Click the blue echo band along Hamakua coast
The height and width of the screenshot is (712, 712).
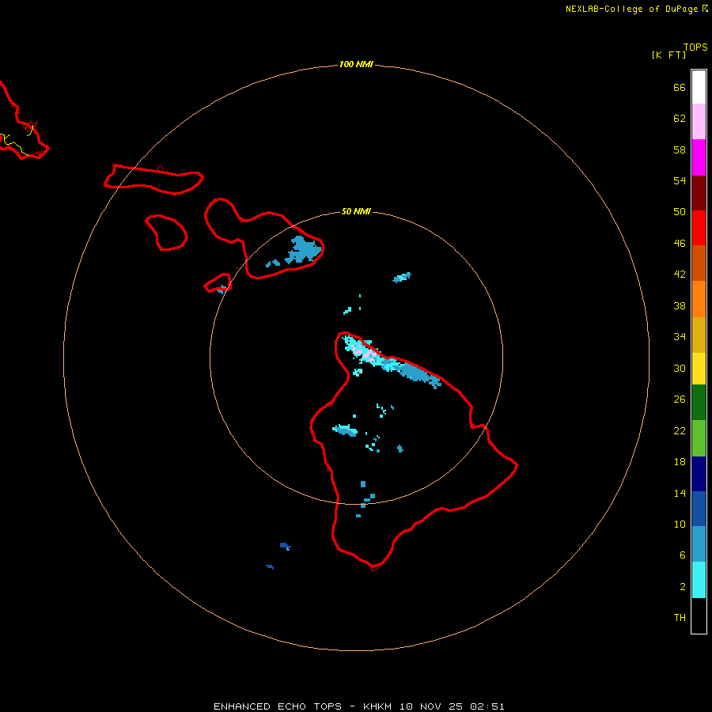coord(415,373)
